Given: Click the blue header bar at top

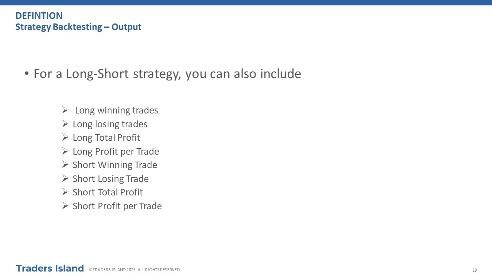Looking at the screenshot, I should click(x=246, y=3).
